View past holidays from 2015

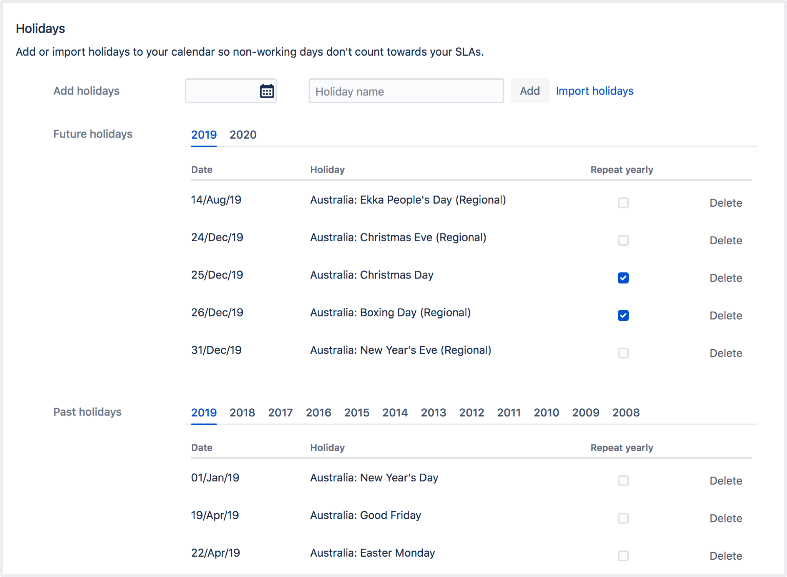pos(357,412)
